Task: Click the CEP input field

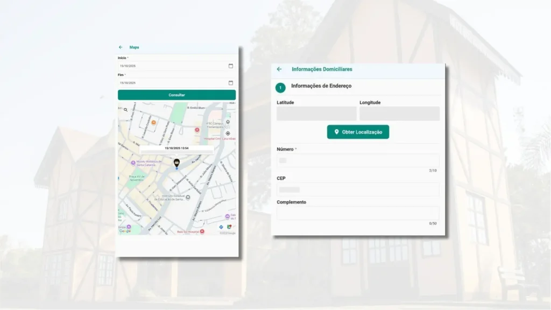Action: 358,189
